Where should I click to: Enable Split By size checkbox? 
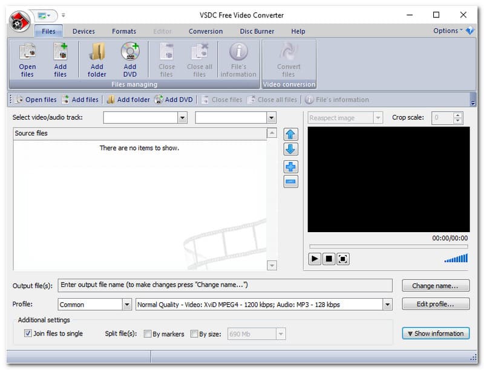tap(194, 334)
